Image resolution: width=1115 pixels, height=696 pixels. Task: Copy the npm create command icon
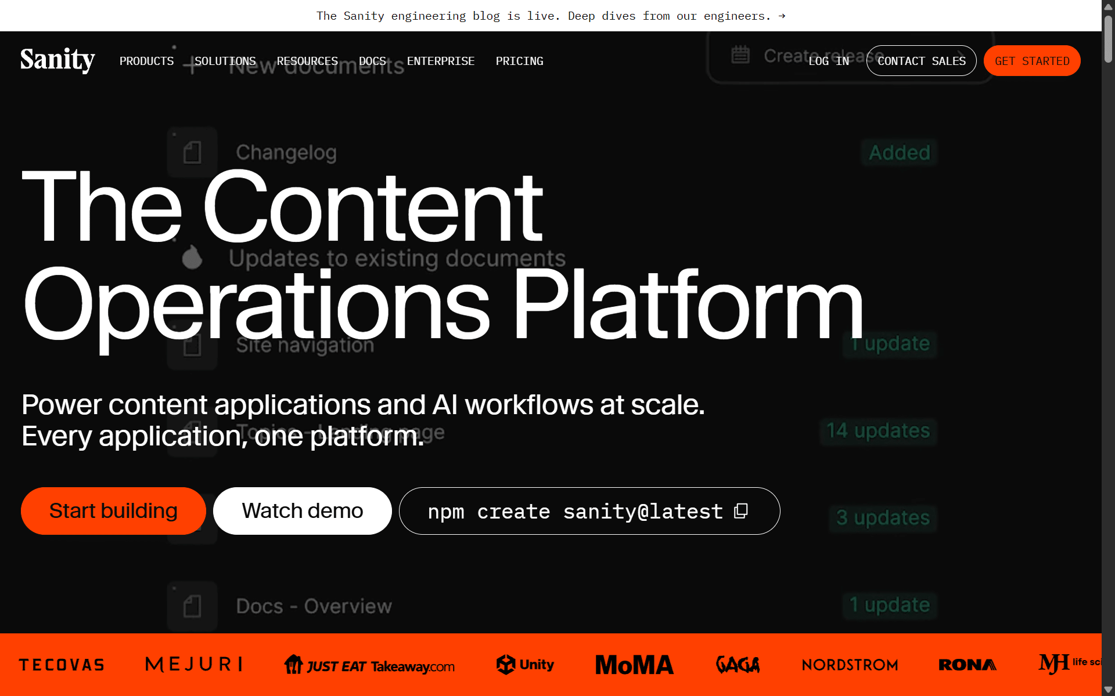tap(741, 511)
